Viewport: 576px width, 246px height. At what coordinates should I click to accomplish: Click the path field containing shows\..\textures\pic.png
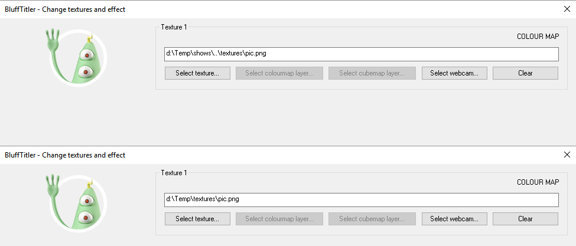click(362, 54)
